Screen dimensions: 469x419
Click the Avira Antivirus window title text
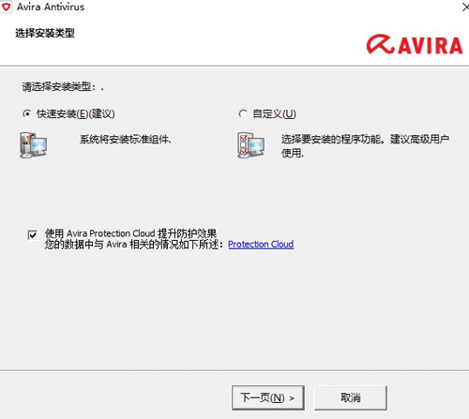[x=51, y=7]
